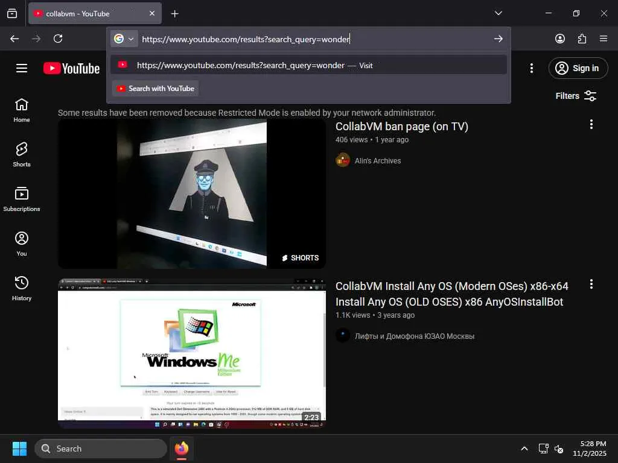Screen dimensions: 618x463
Task: Open a new browser tab
Action: [x=174, y=14]
